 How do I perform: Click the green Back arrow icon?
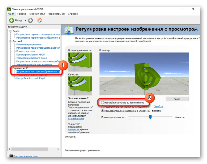pos(12,20)
